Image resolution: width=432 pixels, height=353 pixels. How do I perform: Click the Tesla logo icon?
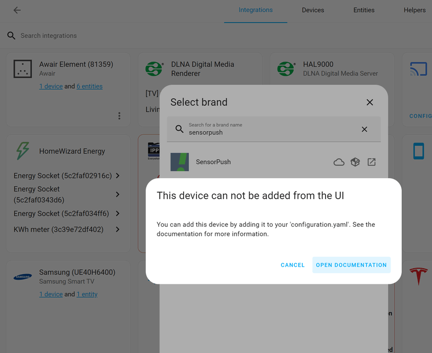point(418,276)
